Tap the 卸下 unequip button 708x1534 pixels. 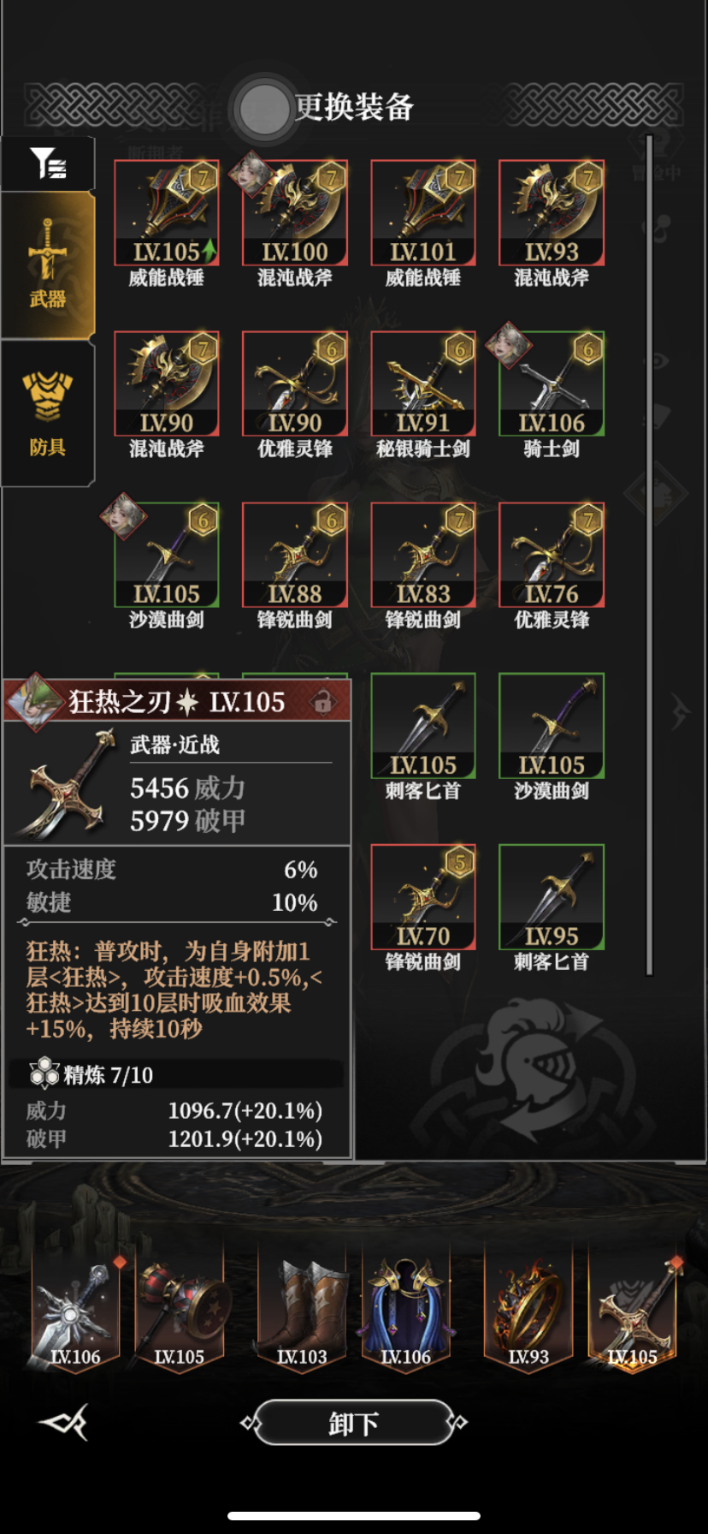(354, 1423)
